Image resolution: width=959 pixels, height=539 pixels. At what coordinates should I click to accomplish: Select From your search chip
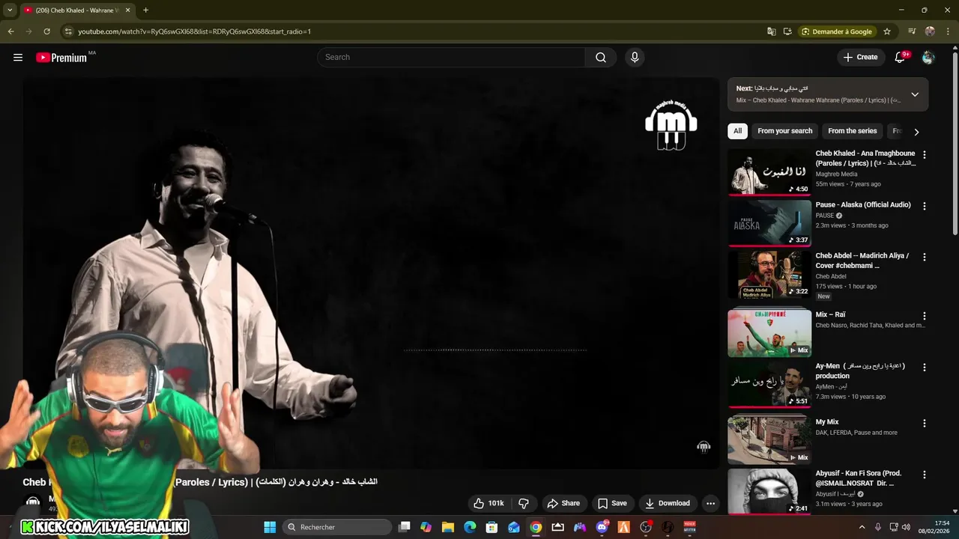coord(784,131)
